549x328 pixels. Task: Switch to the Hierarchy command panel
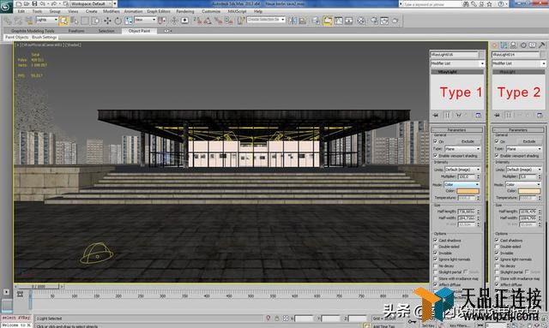[513, 45]
